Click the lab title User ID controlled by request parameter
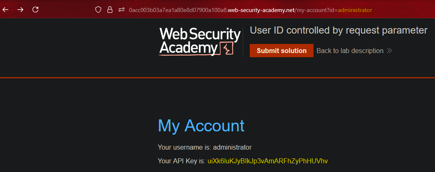Screen dimensions: 435x172 tap(338, 30)
